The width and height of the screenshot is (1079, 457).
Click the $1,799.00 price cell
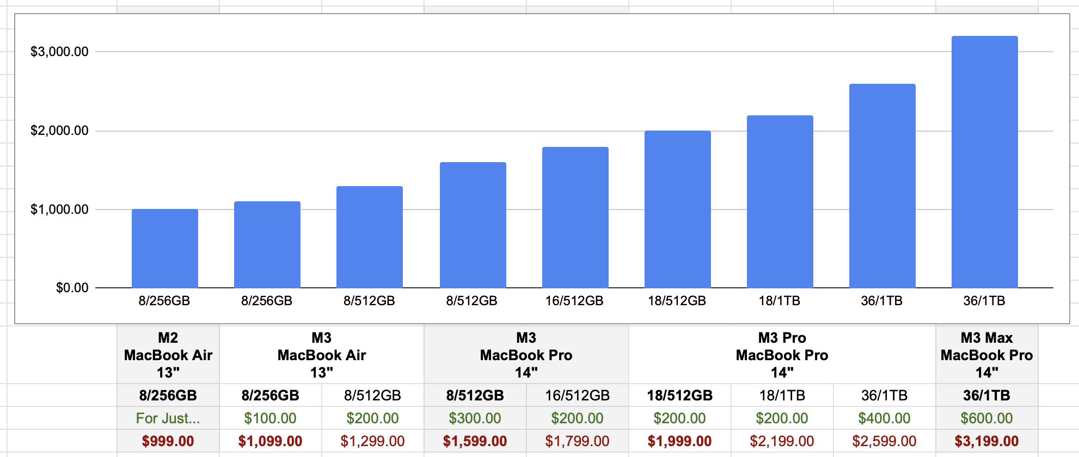[578, 441]
